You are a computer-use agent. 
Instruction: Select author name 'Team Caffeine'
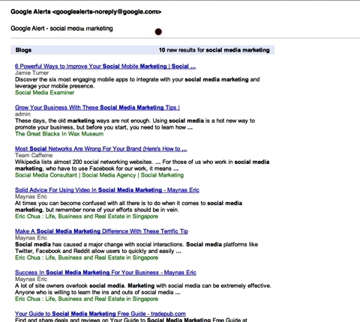tap(34, 155)
